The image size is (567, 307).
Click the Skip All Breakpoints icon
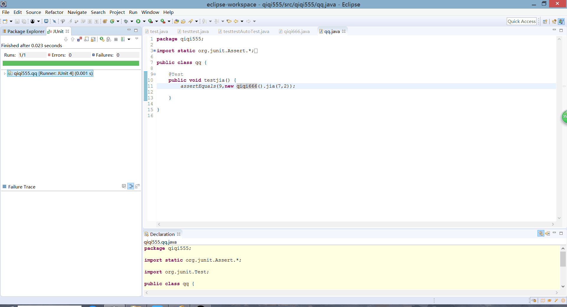pos(54,21)
